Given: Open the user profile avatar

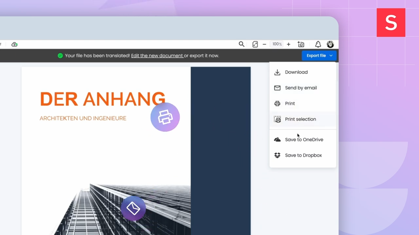Looking at the screenshot, I should [x=330, y=44].
